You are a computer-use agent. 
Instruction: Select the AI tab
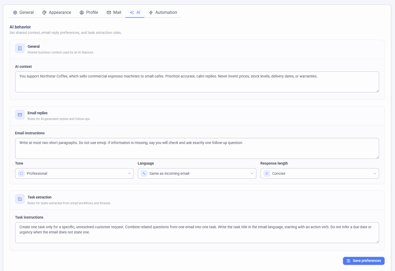[135, 13]
